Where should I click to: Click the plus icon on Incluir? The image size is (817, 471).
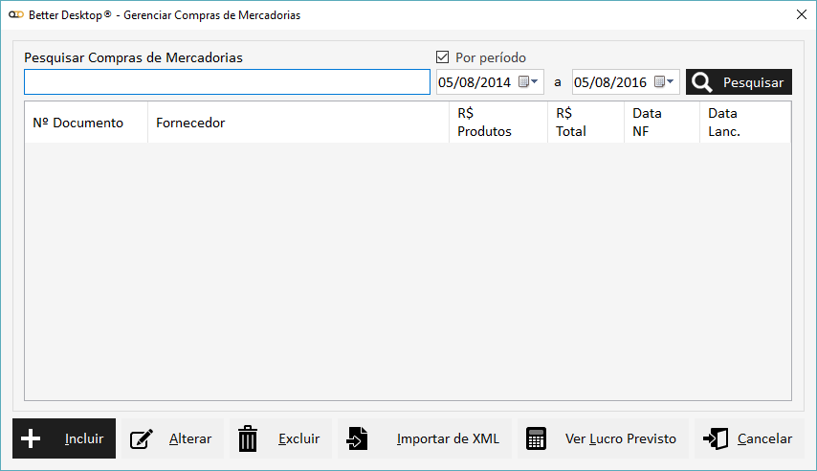click(x=31, y=438)
